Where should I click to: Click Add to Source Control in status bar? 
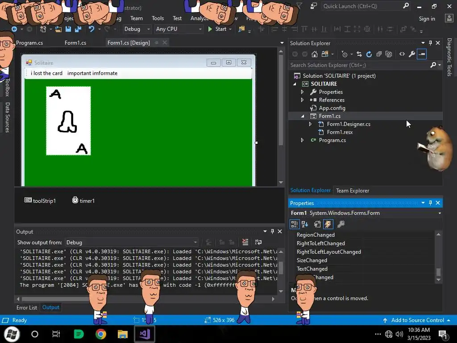pos(417,320)
